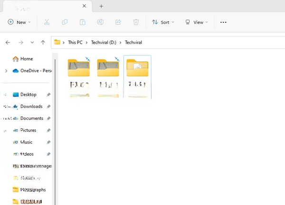Unpin Videos using its pin icon
Viewport: 285px width, 205px height.
48,154
